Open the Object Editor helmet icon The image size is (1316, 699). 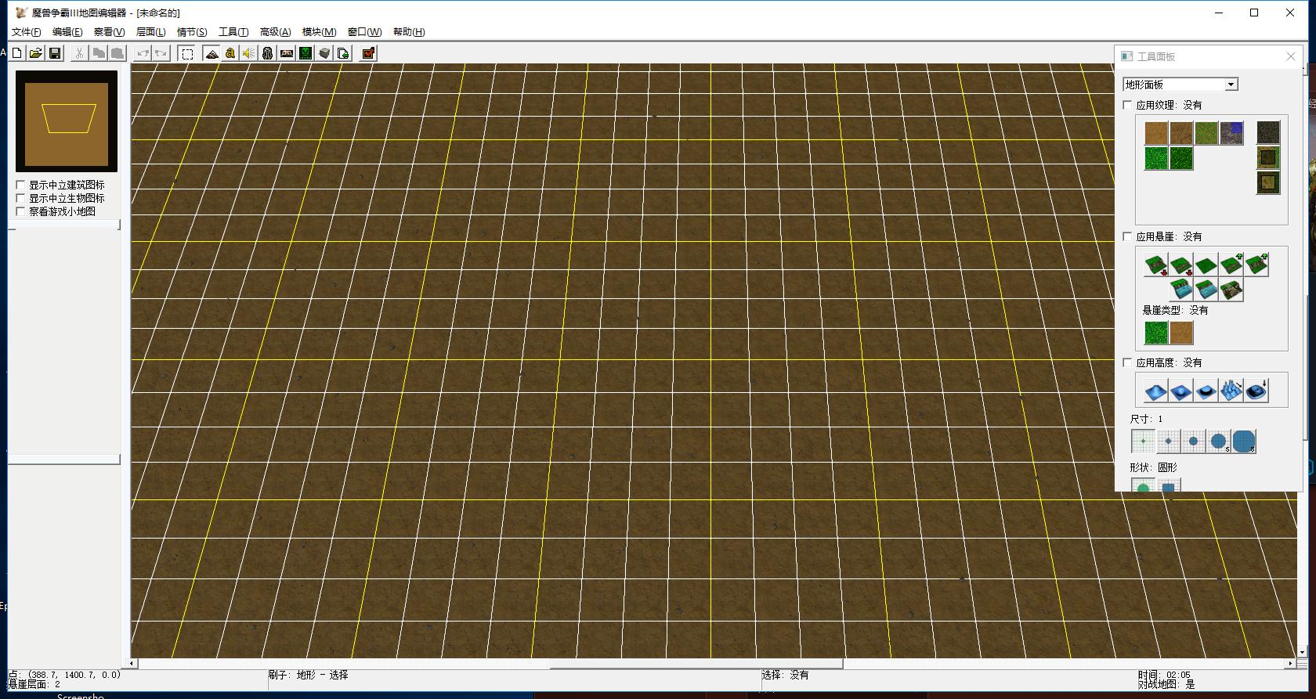click(267, 53)
